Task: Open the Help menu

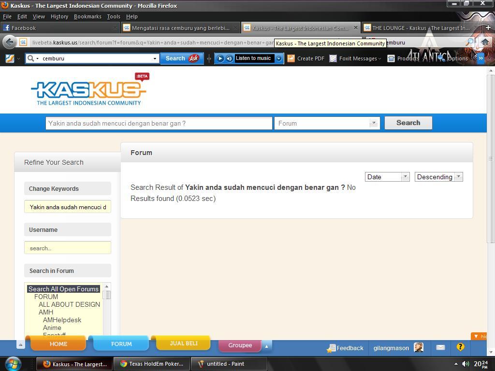Action: [x=132, y=16]
